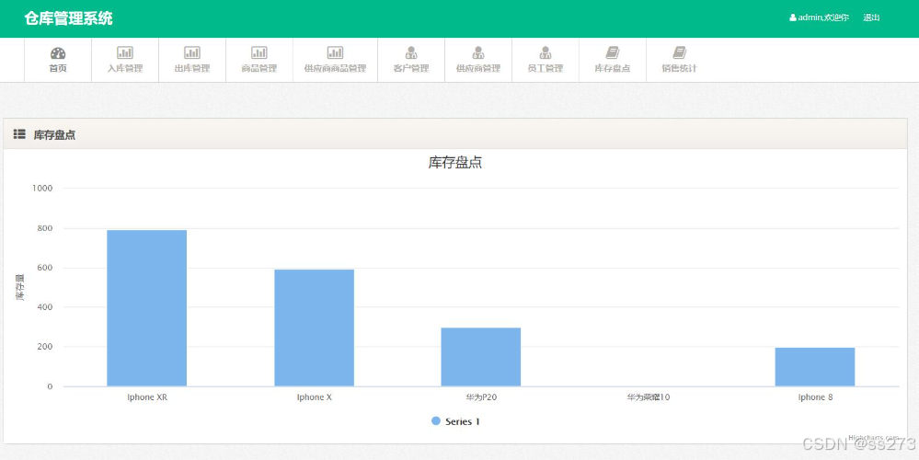The width and height of the screenshot is (919, 460).
Task: Open the 供应商商品管理 menu label
Action: click(335, 69)
